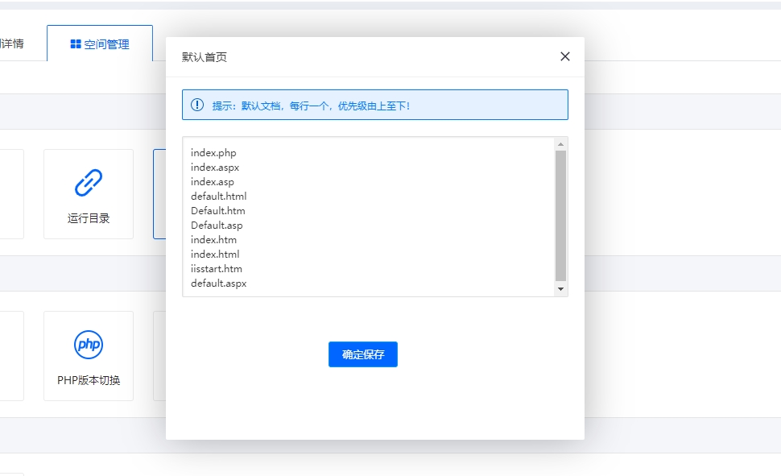Place cursor on the index.php line
Screen dimensions: 781x476
click(x=212, y=152)
